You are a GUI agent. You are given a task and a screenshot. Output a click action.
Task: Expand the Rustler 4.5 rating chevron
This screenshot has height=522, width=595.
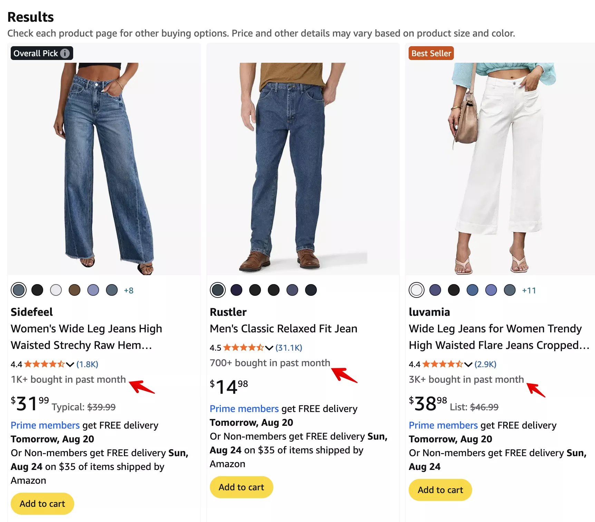tap(269, 348)
